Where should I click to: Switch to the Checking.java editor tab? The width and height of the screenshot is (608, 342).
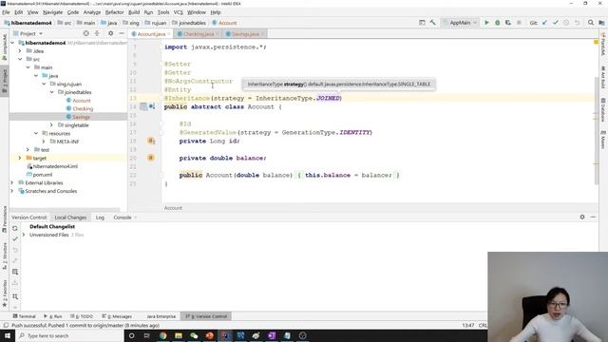[x=199, y=34]
